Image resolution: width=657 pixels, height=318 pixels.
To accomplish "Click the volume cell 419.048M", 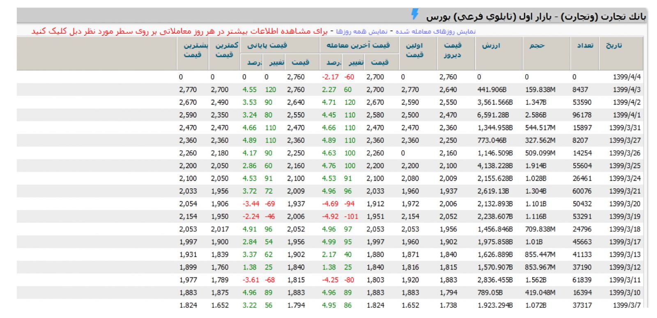I will click(x=540, y=293).
